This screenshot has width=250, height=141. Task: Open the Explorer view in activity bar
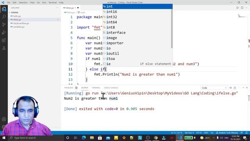point(4,9)
